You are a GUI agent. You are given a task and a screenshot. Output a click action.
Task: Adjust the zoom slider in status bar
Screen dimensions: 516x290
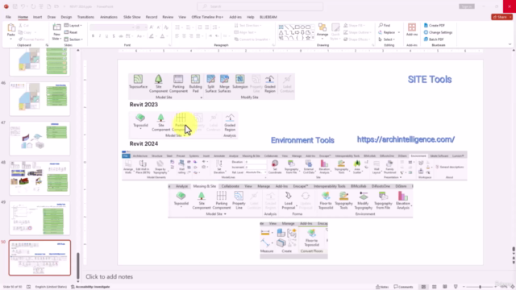pos(481,287)
